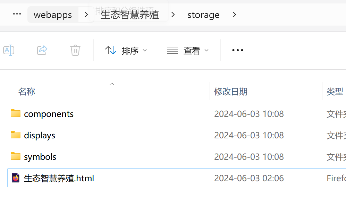Click the Rename toolbar icon
The image size is (346, 202).
pos(9,50)
